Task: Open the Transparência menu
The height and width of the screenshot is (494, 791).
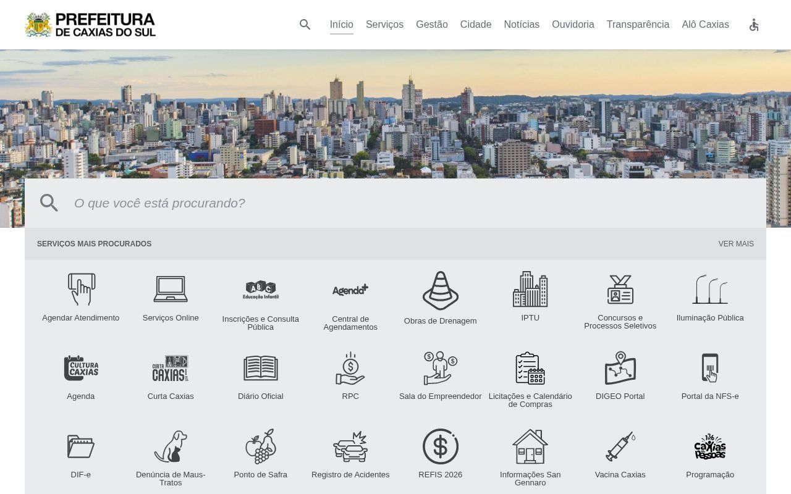Action: pos(638,25)
